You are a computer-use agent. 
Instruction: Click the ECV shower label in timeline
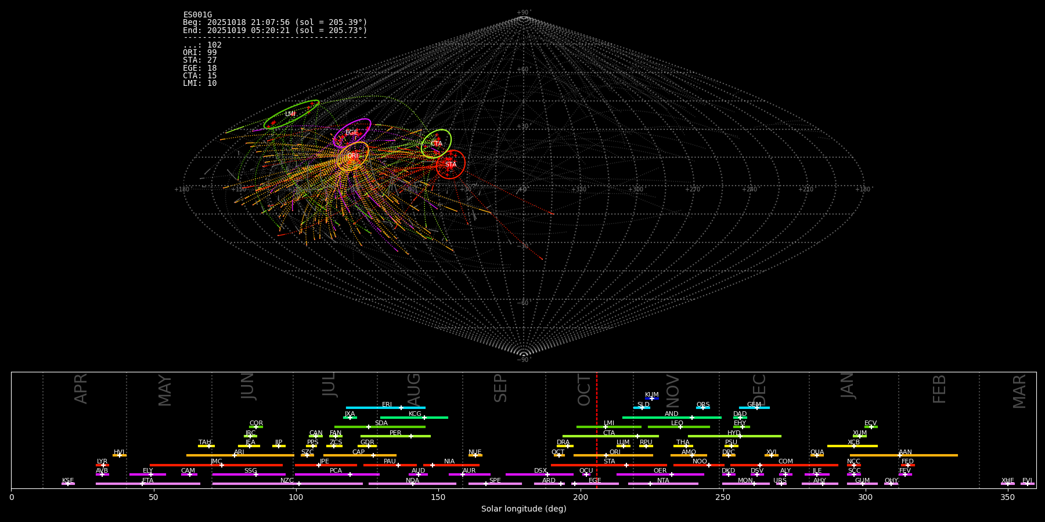(x=870, y=423)
